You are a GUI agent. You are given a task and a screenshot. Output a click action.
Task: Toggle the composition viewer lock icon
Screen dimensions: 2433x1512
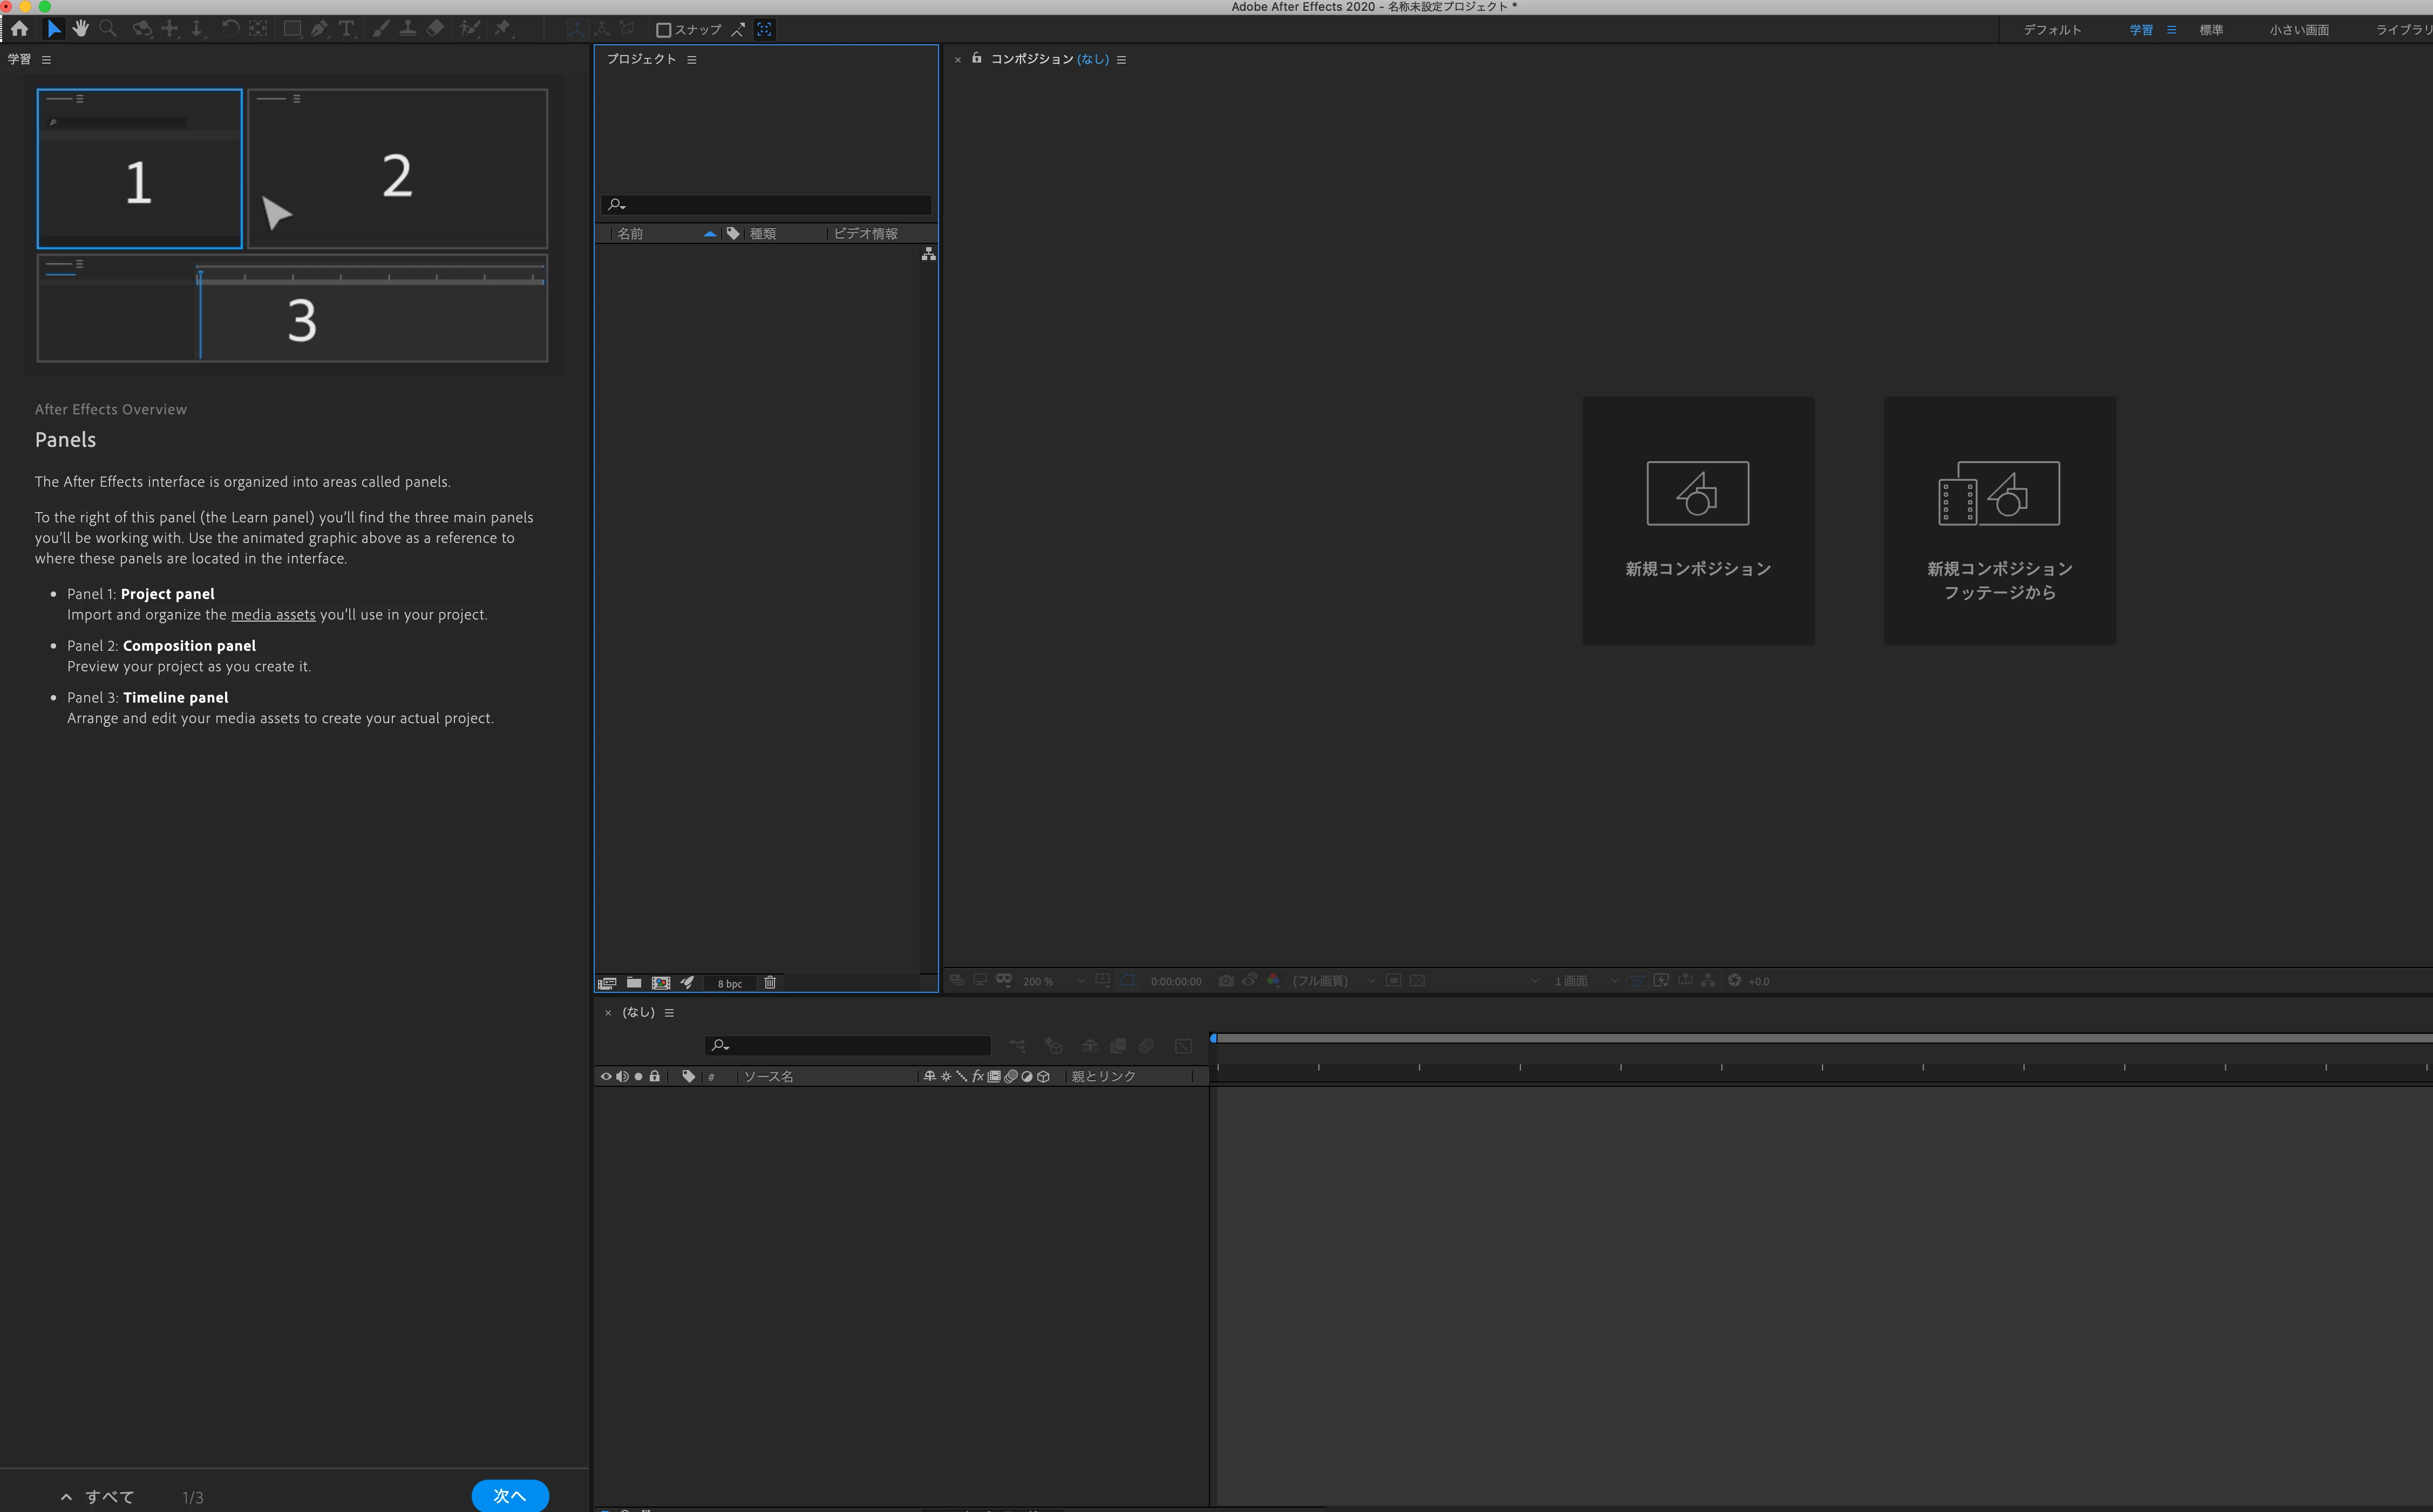click(x=977, y=58)
